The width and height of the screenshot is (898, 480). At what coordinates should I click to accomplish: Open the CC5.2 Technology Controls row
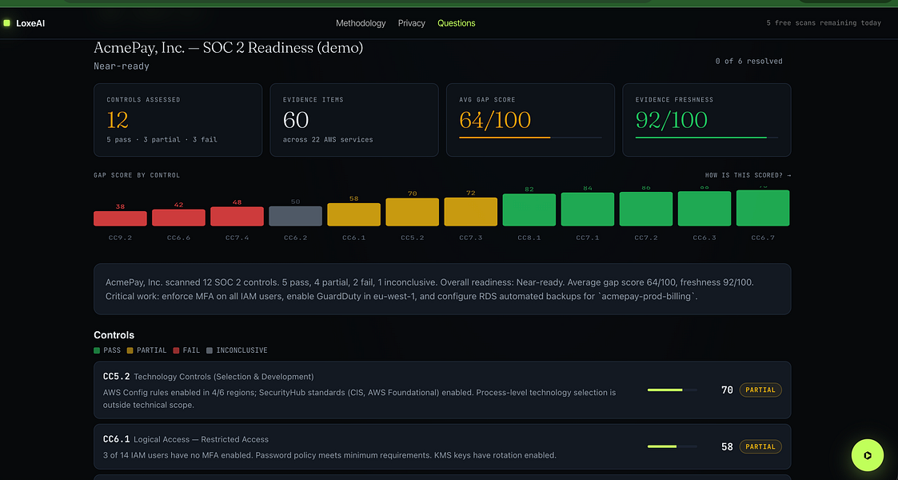coord(442,390)
